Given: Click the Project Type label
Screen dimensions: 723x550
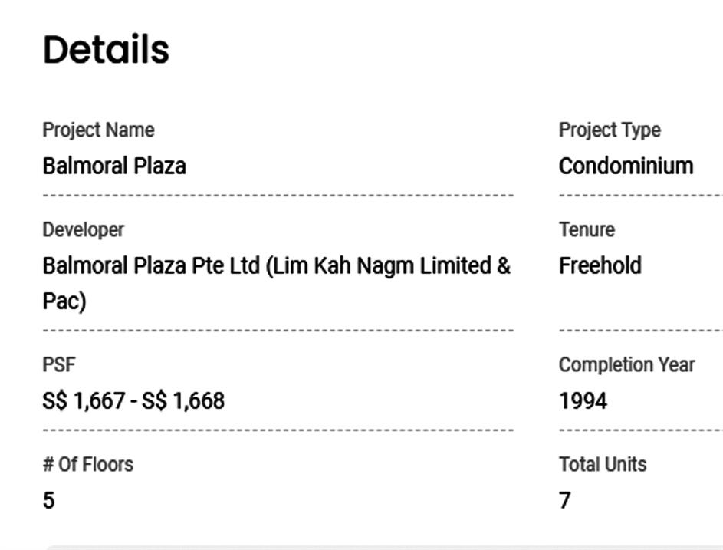Looking at the screenshot, I should [x=610, y=130].
